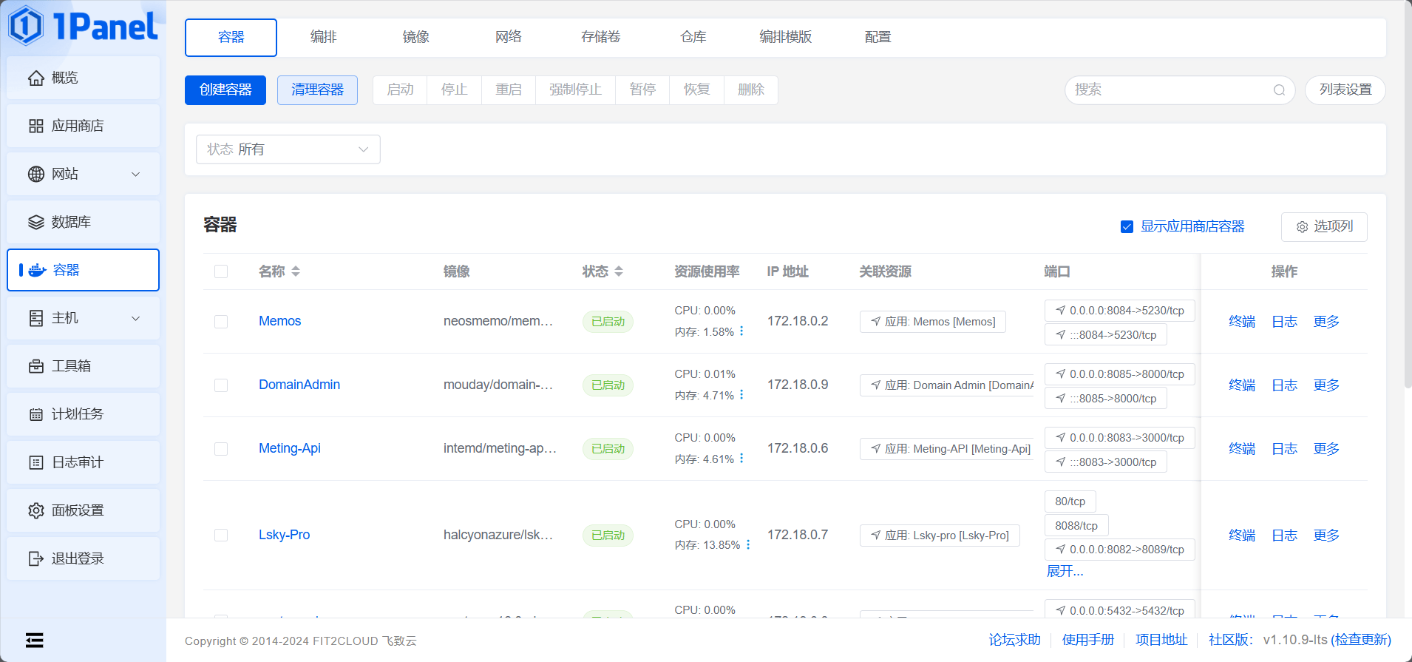
Task: Select the Memos container row checkbox
Action: click(x=221, y=322)
